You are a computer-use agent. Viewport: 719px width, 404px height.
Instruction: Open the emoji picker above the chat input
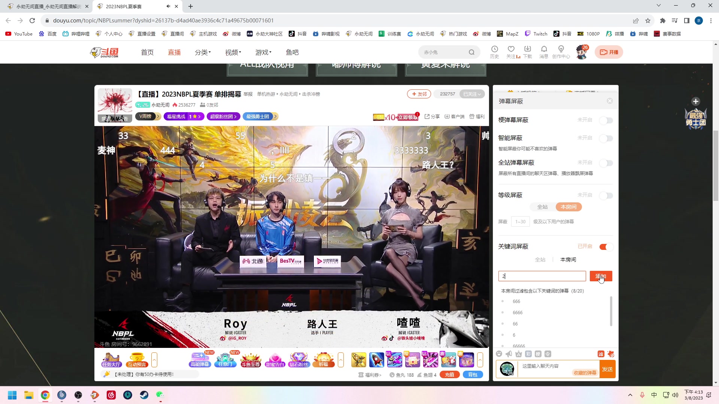pyautogui.click(x=499, y=354)
